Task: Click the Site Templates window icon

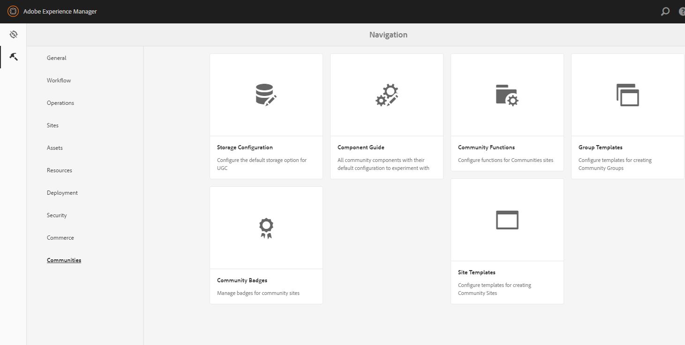Action: pyautogui.click(x=507, y=220)
